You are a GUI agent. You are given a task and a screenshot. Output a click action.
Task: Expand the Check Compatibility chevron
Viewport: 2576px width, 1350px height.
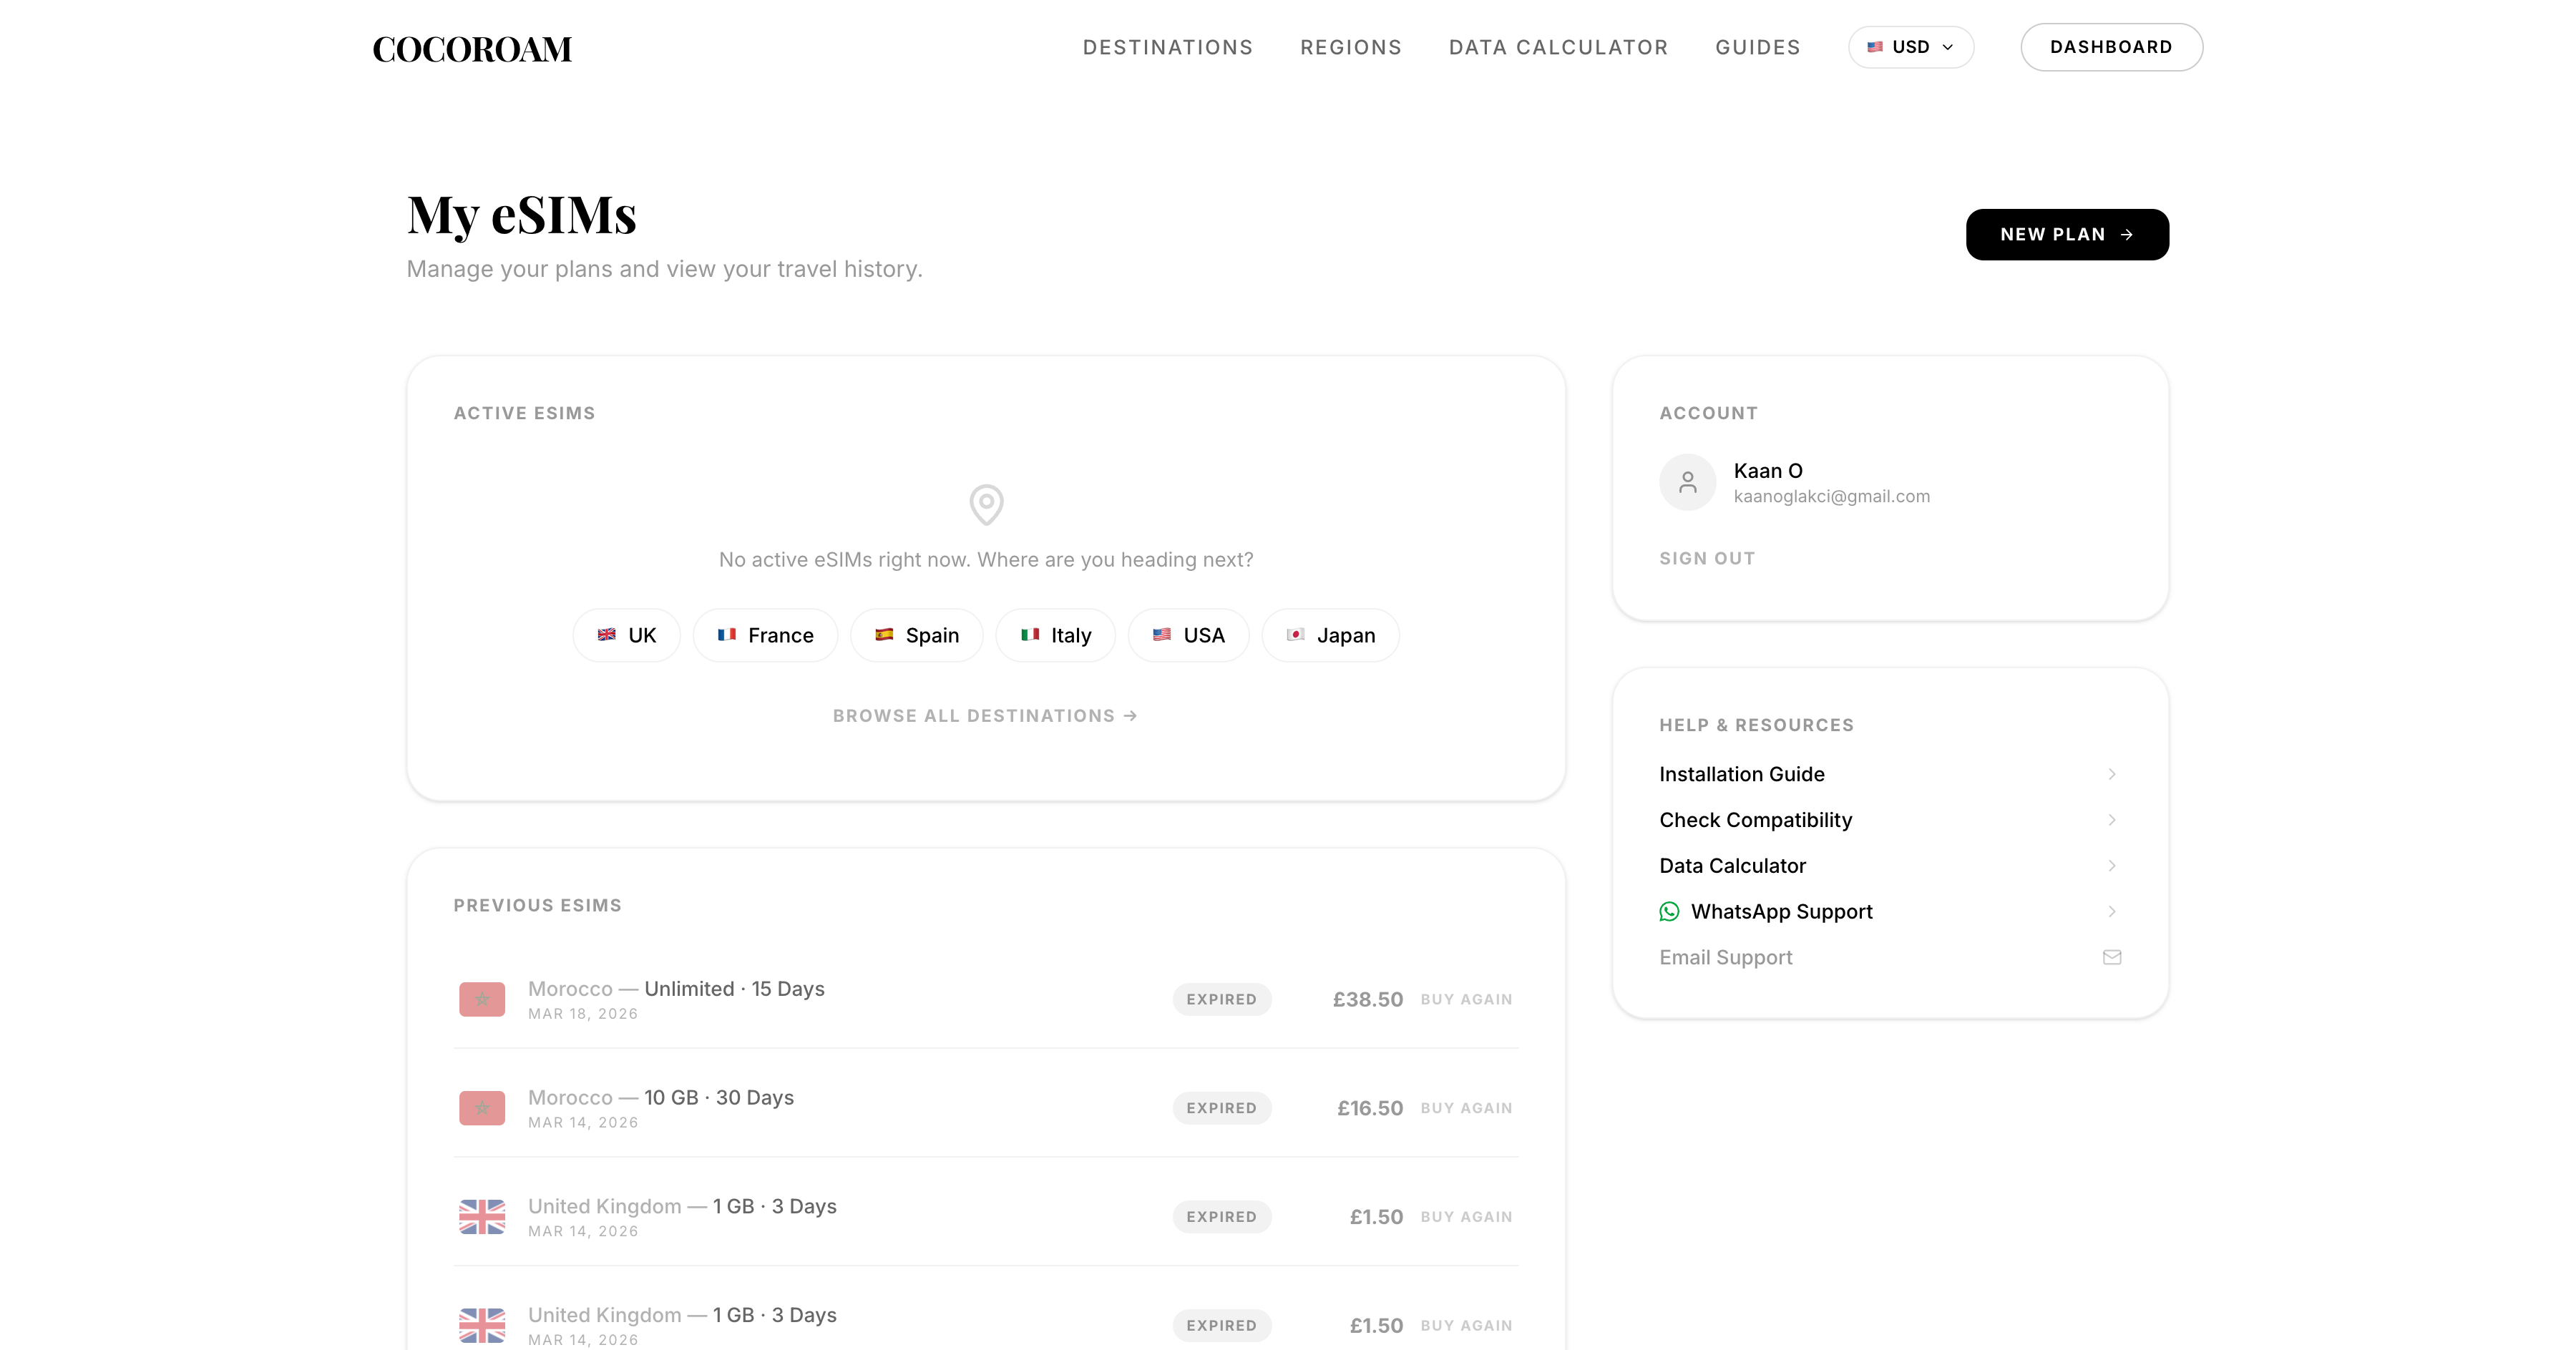click(2111, 820)
